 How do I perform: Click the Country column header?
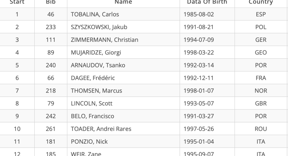tap(260, 2)
